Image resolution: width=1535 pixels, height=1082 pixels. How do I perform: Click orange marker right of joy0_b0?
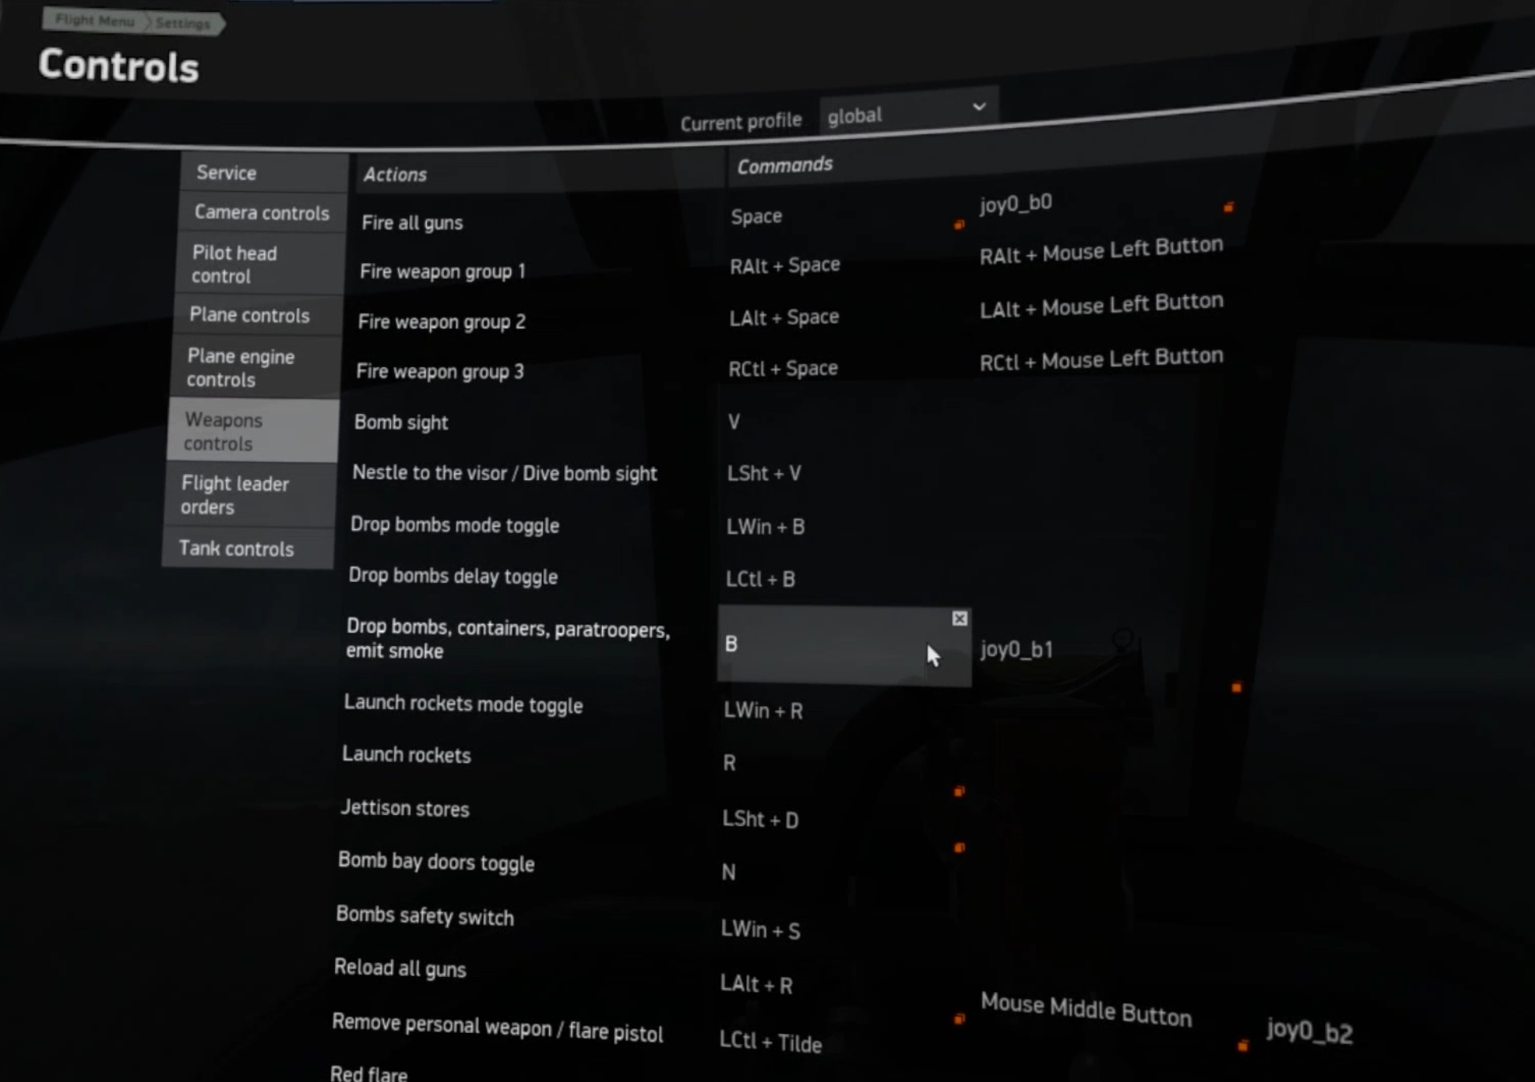[1228, 208]
